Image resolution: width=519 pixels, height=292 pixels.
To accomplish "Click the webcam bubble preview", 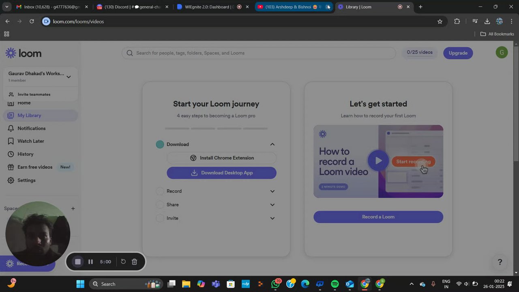I will click(38, 234).
